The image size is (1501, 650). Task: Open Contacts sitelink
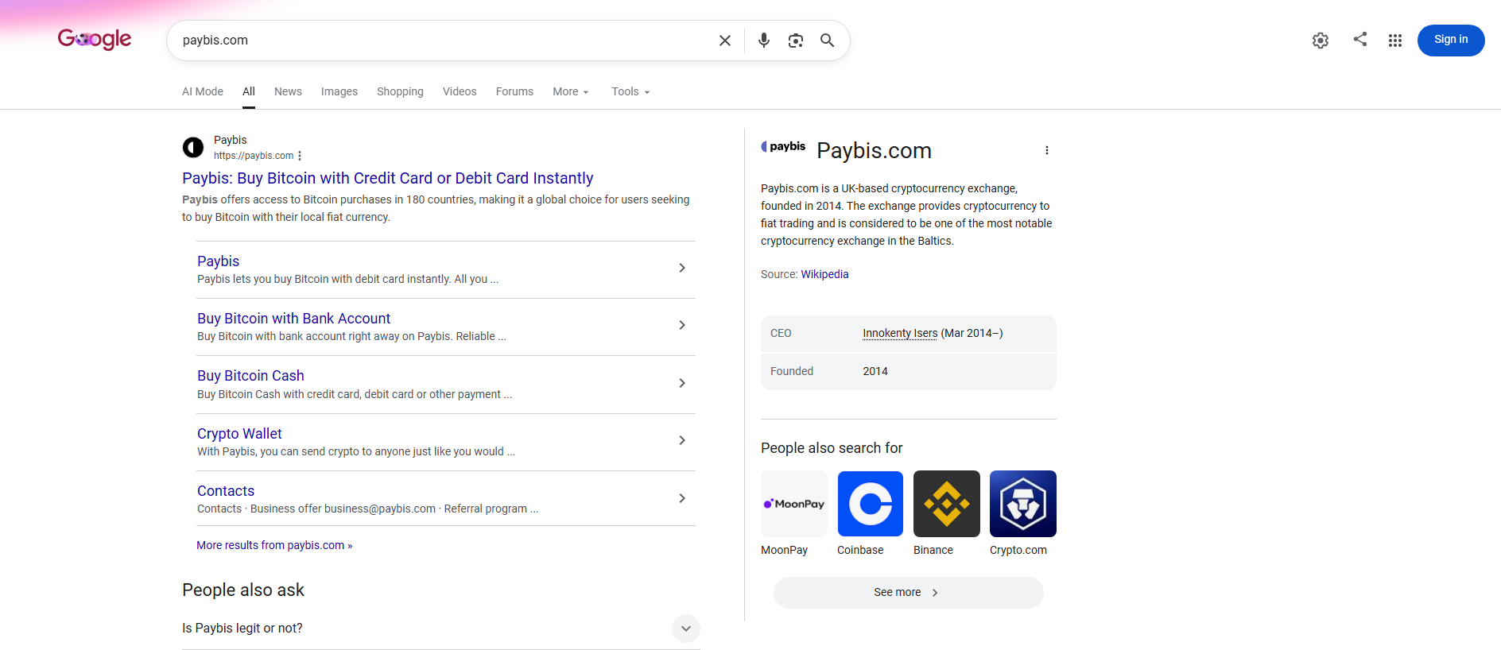226,491
